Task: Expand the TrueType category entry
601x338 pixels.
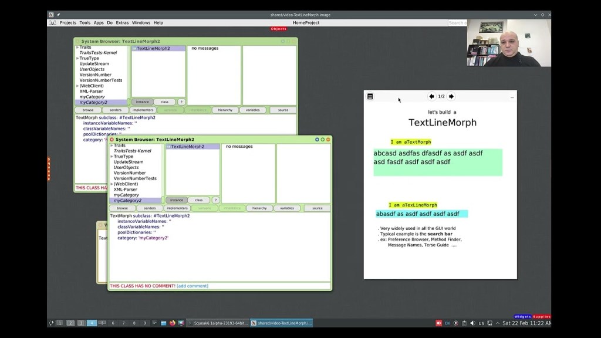Action: (111, 157)
